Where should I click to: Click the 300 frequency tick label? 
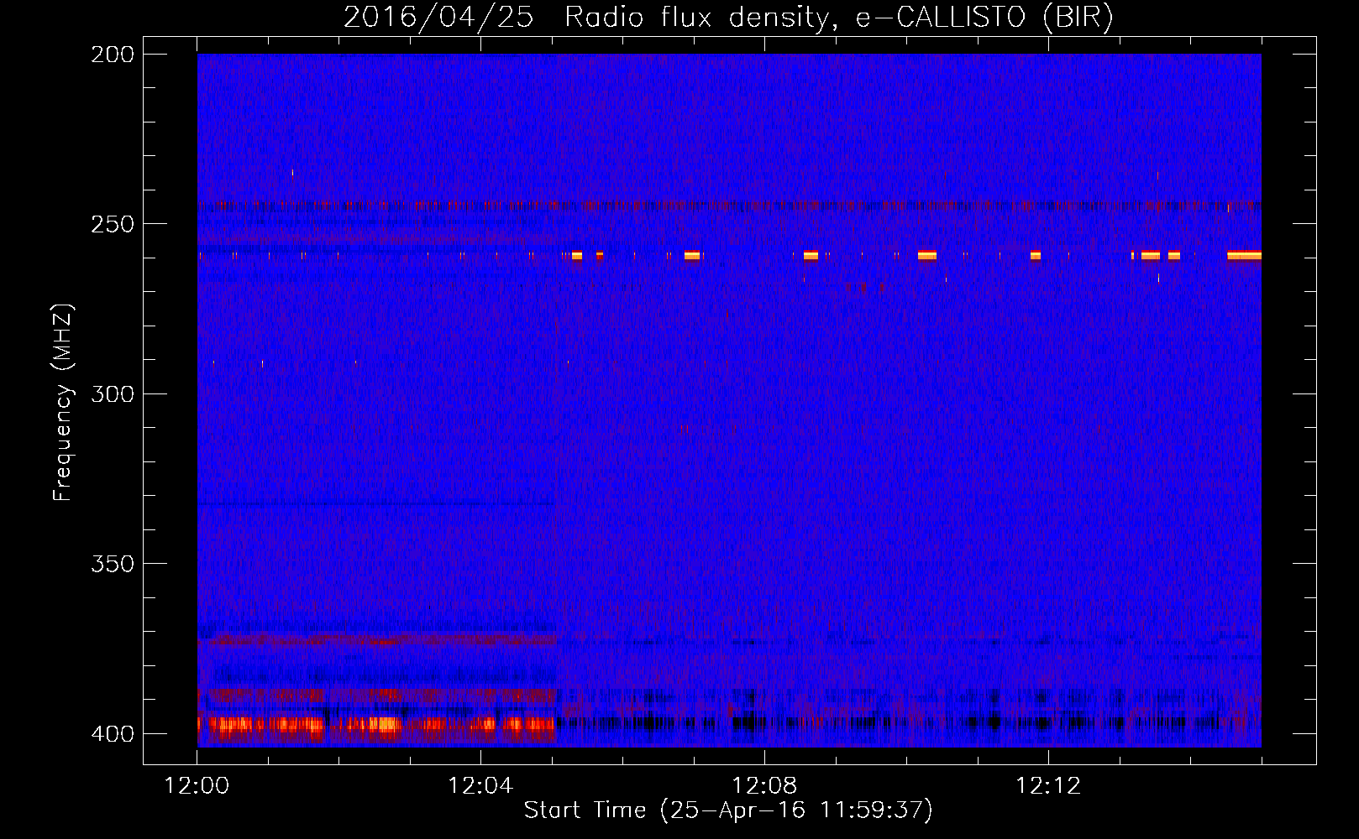tap(113, 394)
